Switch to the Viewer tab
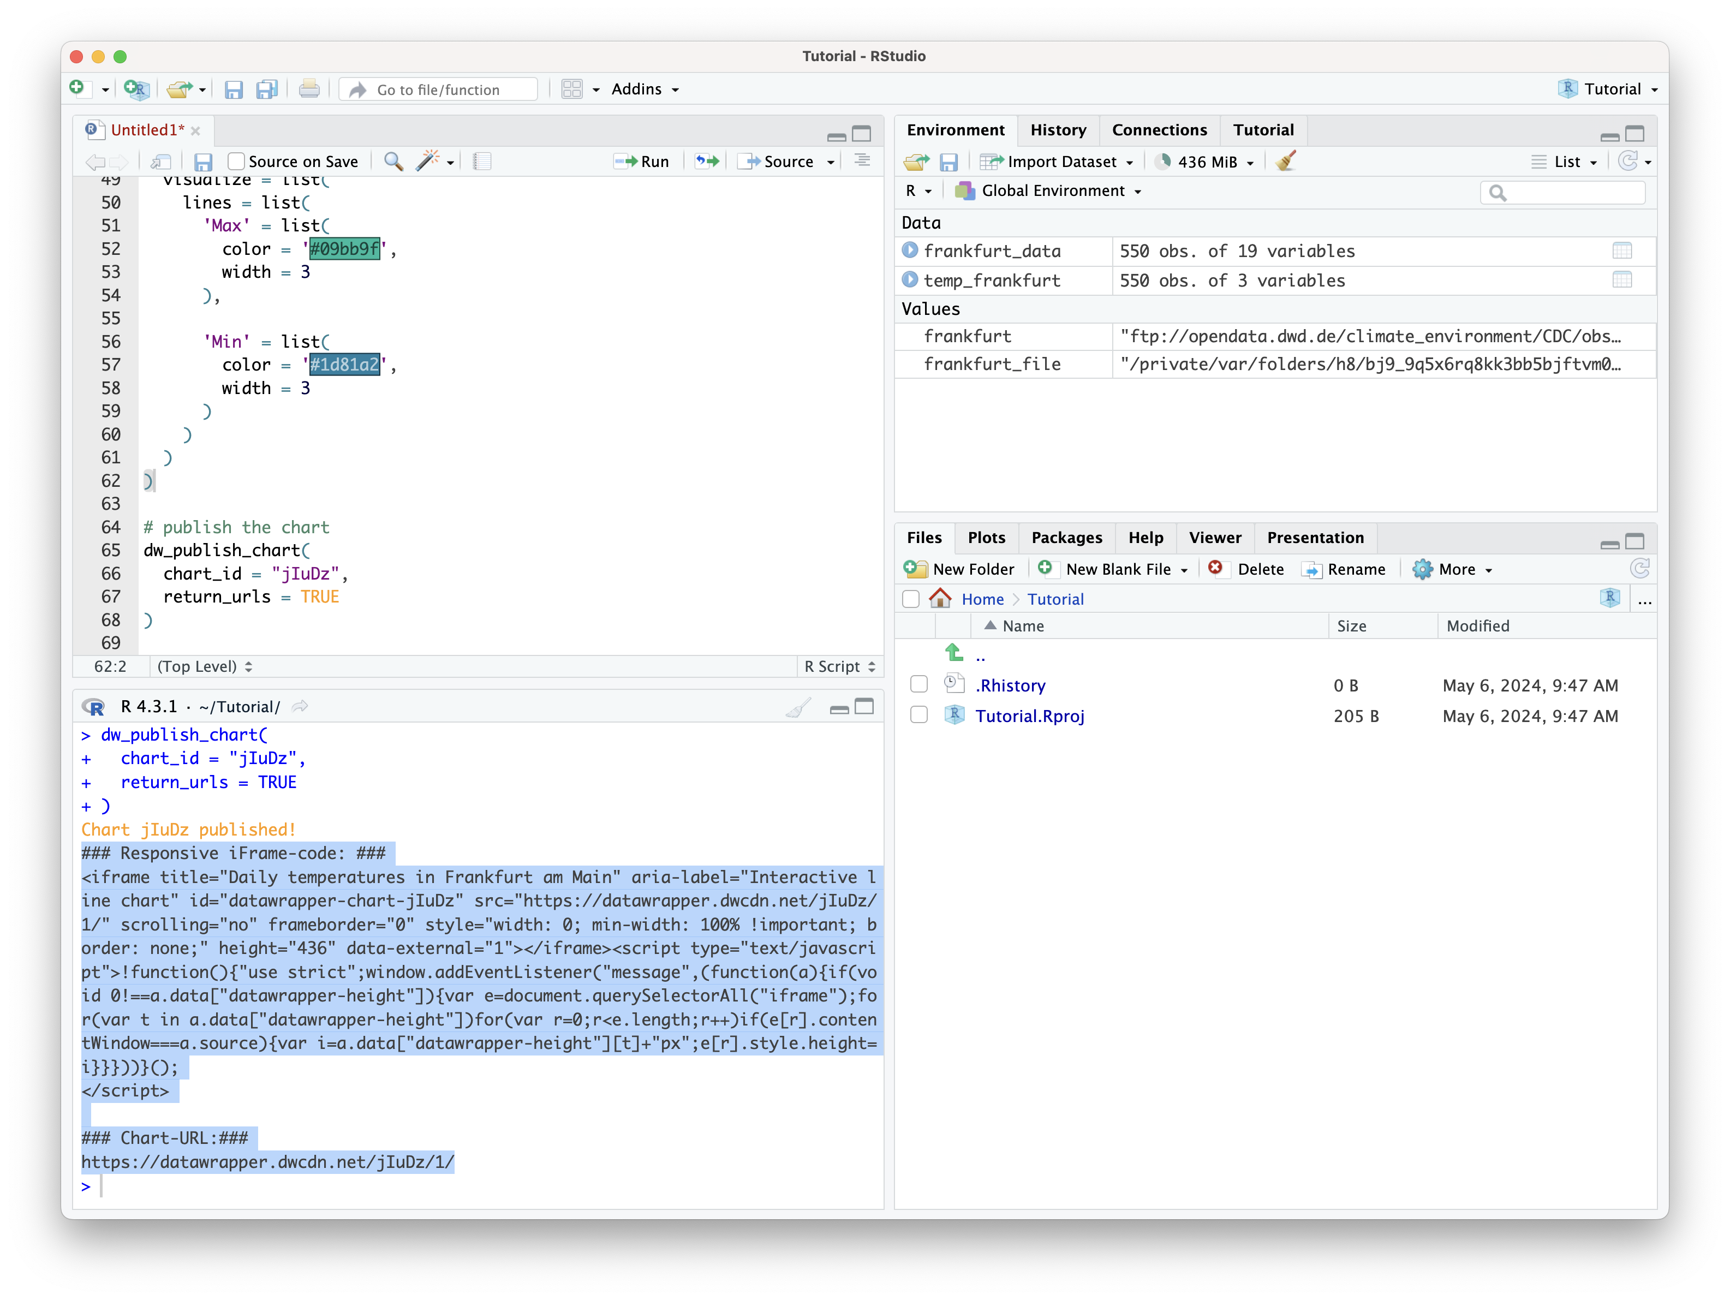This screenshot has height=1300, width=1730. point(1215,538)
